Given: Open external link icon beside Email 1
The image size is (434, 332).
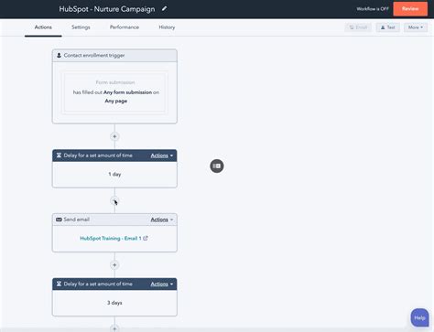Looking at the screenshot, I should pos(146,238).
